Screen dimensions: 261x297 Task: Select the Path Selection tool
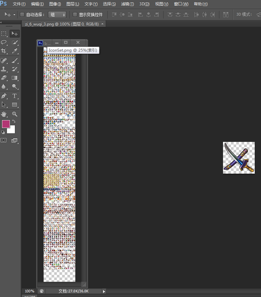pos(4,105)
